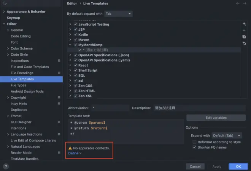Disable Shorten FQ names checkbox
The height and width of the screenshot is (171, 251).
[194, 147]
